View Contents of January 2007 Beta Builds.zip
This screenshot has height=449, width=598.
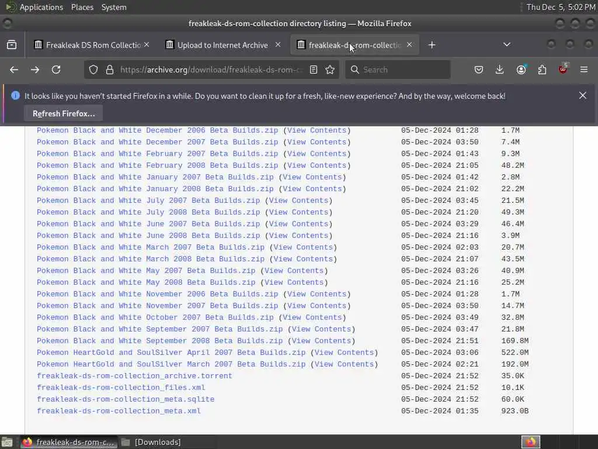pyautogui.click(x=312, y=178)
